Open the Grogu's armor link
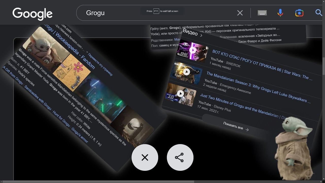 click(80, 135)
